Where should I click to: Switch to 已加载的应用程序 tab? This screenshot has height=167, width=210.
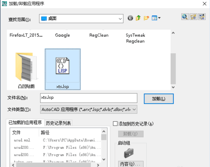point(25,123)
